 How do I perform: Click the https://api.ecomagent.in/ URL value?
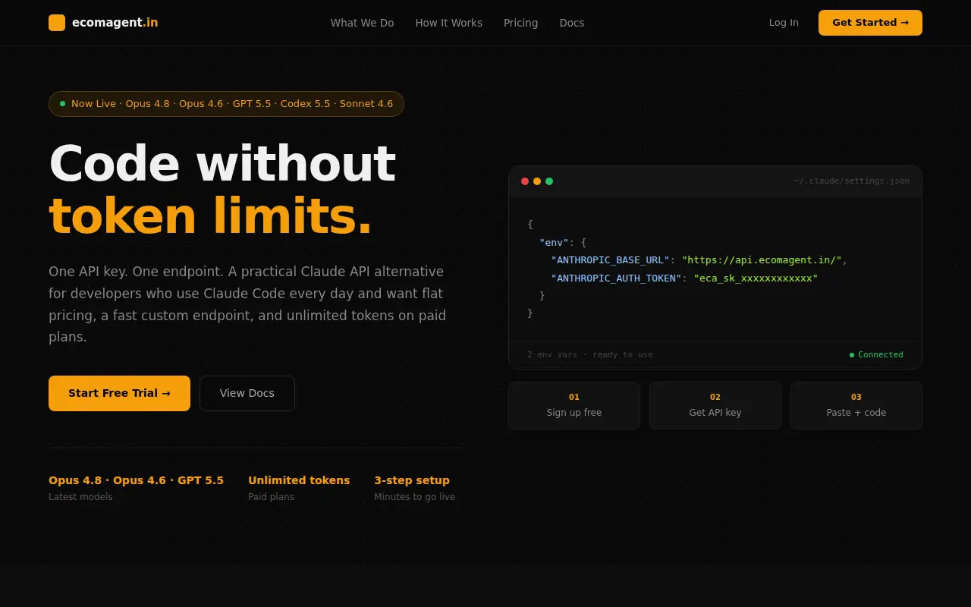762,260
